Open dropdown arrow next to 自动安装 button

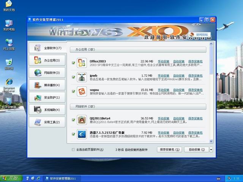tap(211, 150)
